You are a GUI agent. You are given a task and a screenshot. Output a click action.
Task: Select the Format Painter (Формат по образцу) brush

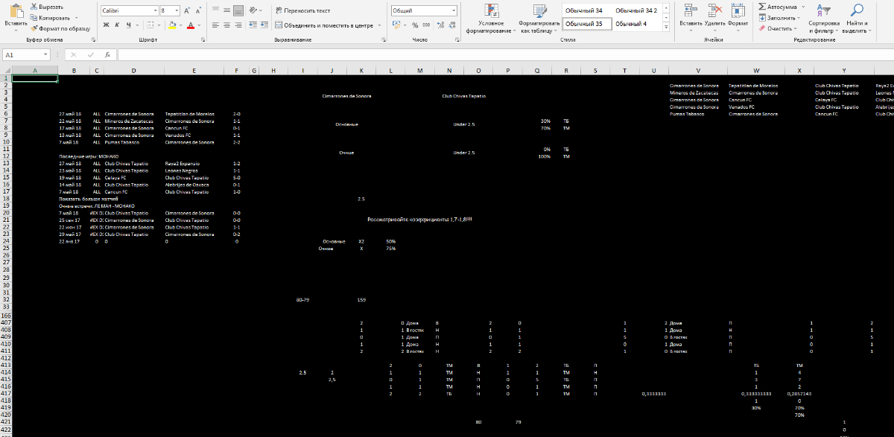tap(34, 28)
